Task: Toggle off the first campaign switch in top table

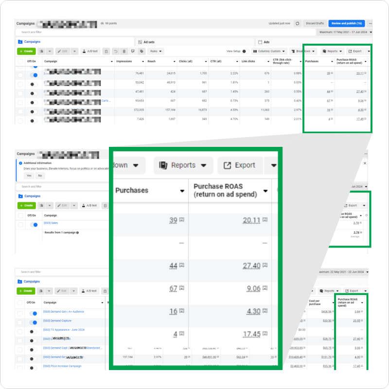Action: tap(34, 75)
